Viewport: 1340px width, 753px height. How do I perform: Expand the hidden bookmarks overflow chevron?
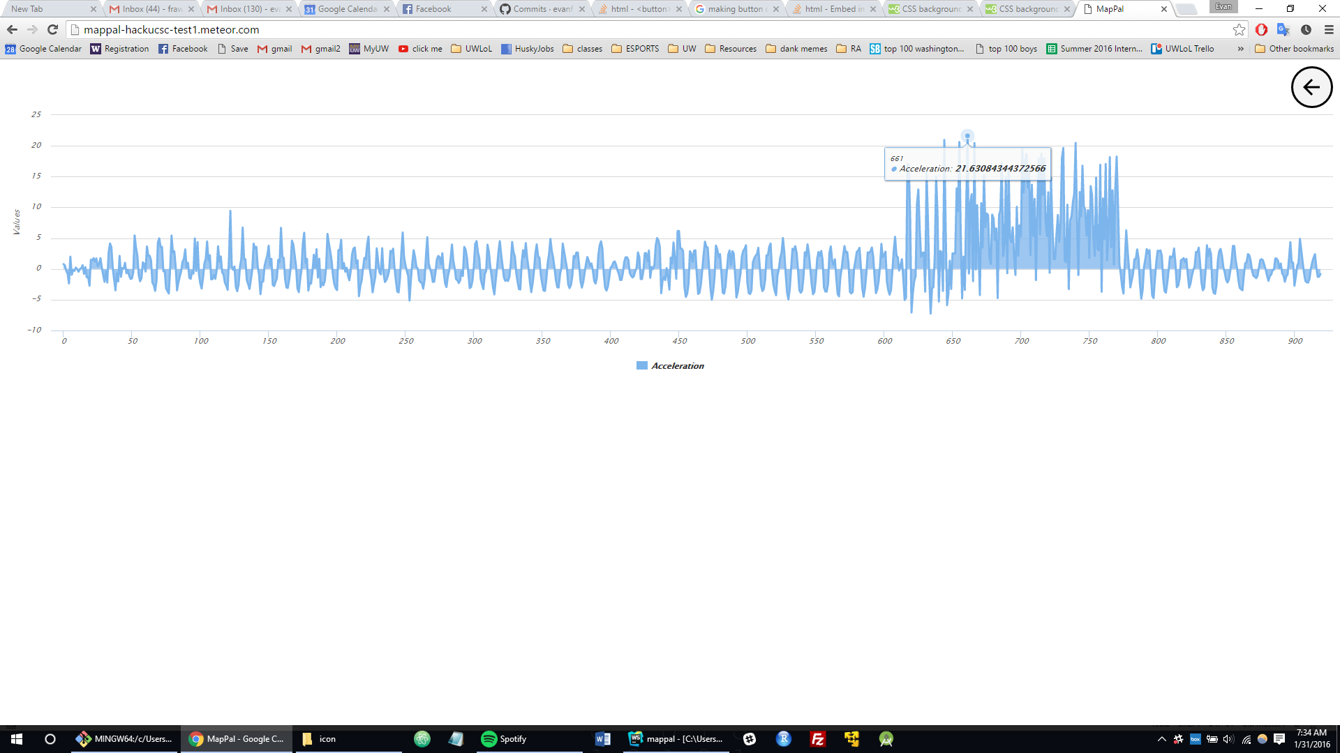(1240, 49)
